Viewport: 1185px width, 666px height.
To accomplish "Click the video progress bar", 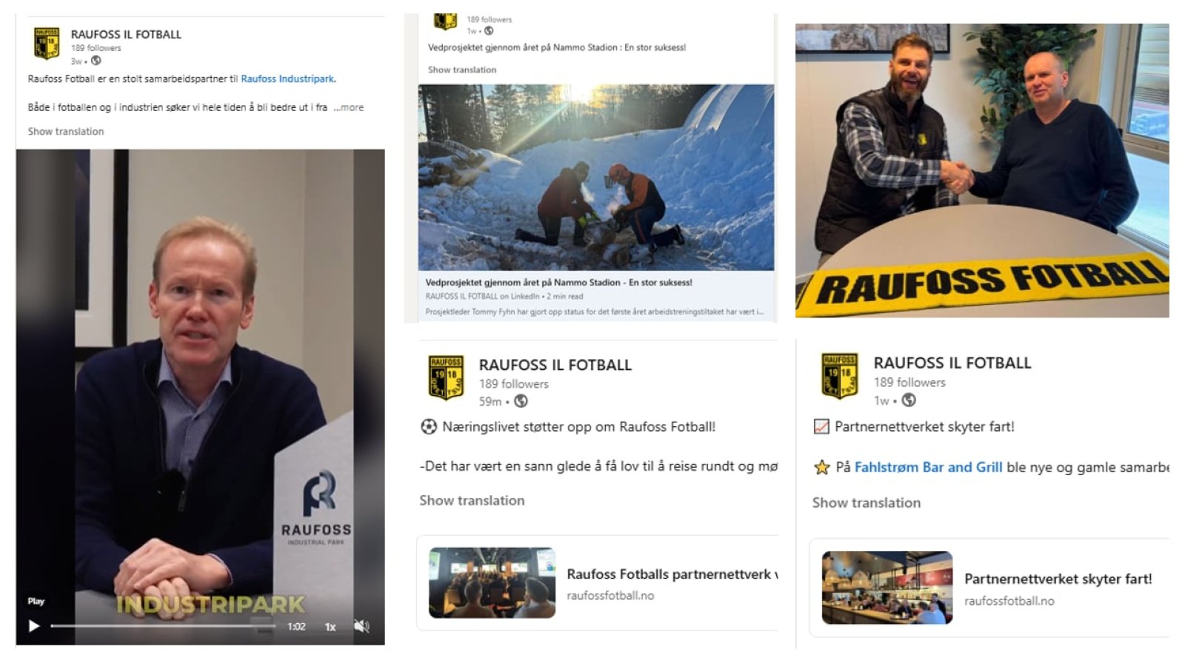I will click(163, 626).
